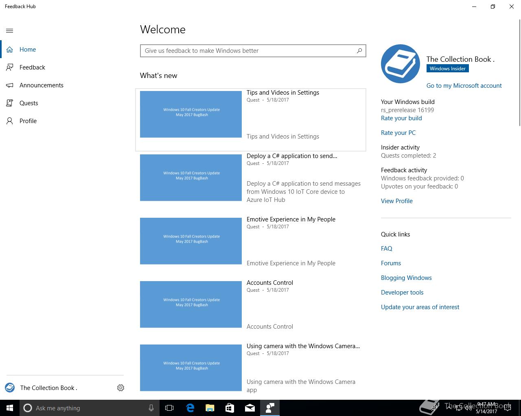Open the Developer tools link
This screenshot has width=521, height=416.
(402, 292)
